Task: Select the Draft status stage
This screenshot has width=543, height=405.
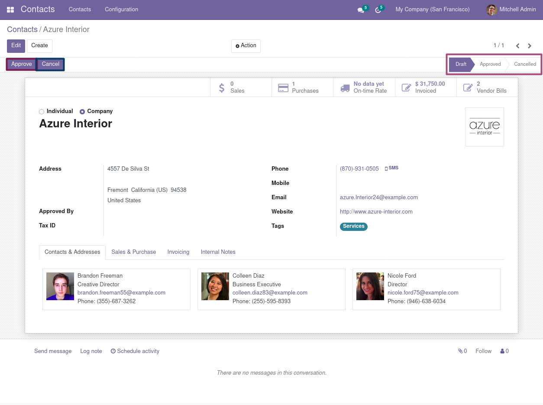Action: tap(461, 65)
